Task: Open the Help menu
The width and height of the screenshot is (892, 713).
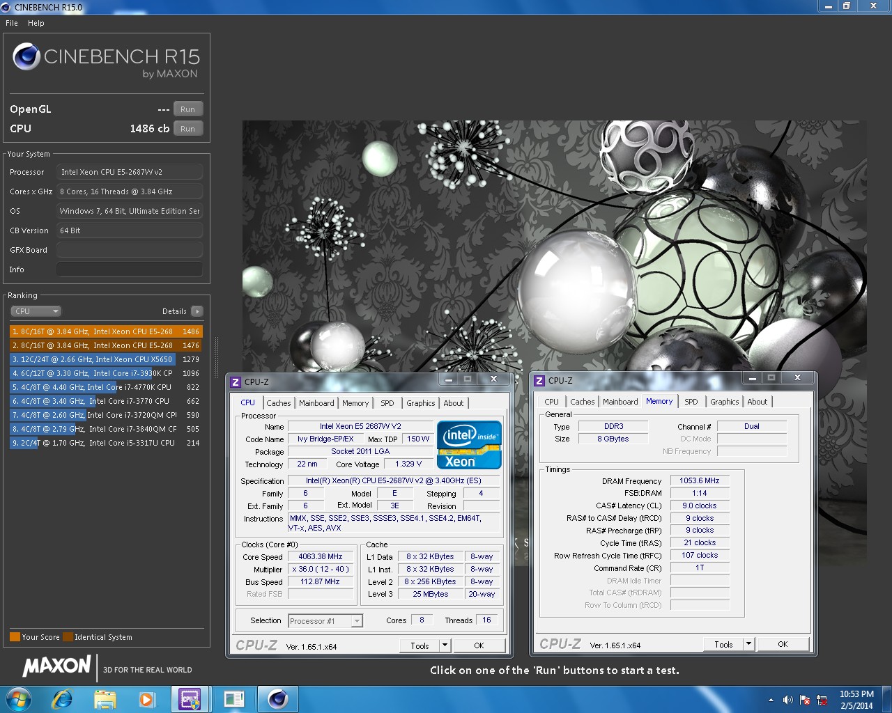Action: point(36,23)
